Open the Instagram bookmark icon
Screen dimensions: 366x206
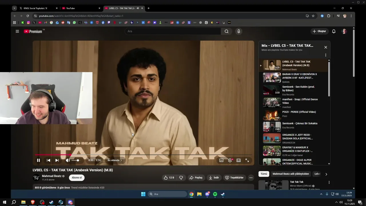pos(28,23)
